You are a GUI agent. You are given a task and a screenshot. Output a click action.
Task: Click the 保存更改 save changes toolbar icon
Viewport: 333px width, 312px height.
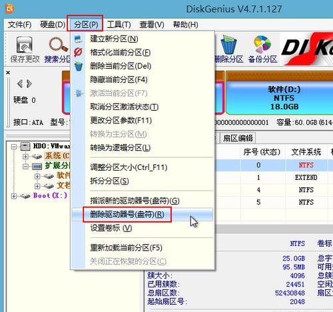click(25, 49)
